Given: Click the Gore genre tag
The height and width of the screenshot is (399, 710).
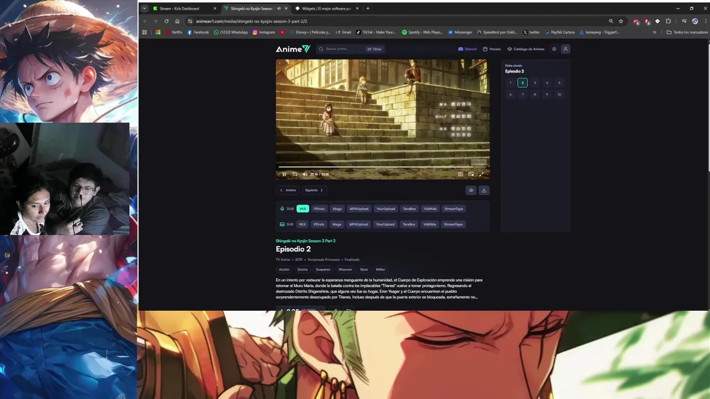Looking at the screenshot, I should pos(364,269).
